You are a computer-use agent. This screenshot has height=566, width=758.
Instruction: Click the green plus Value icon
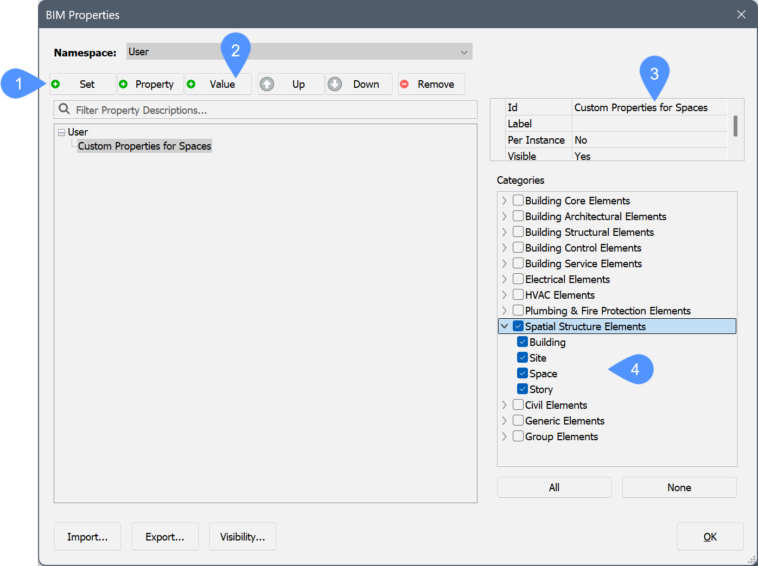[191, 84]
